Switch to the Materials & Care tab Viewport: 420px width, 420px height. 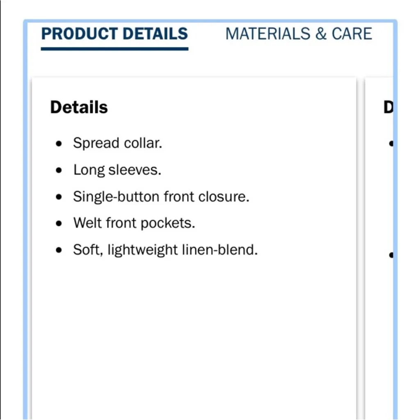coord(299,34)
